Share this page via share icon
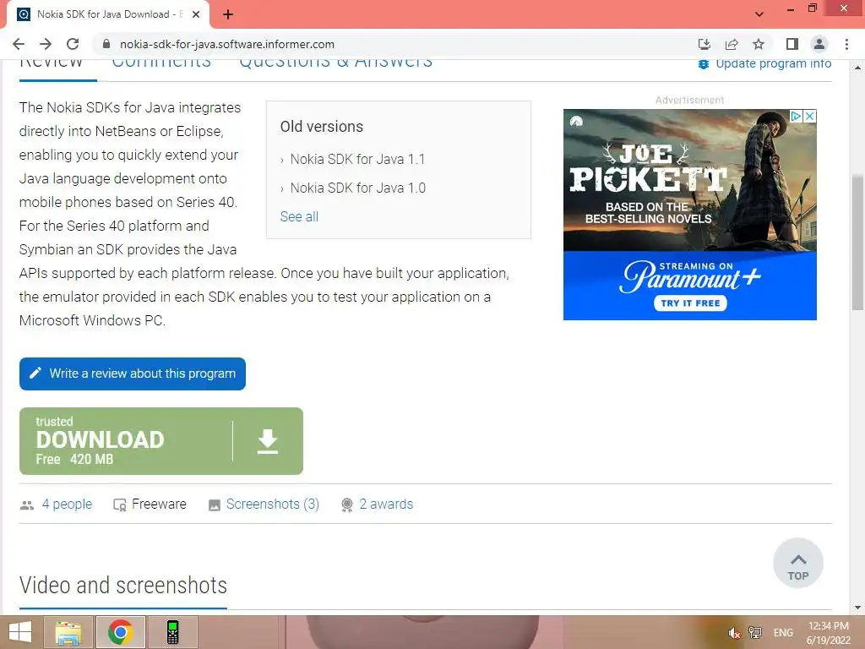This screenshot has height=649, width=865. pos(732,44)
